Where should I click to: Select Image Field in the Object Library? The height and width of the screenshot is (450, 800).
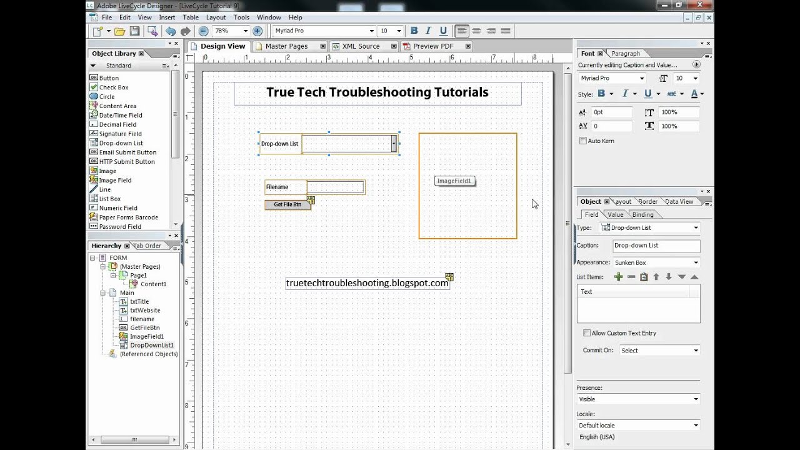pyautogui.click(x=115, y=180)
